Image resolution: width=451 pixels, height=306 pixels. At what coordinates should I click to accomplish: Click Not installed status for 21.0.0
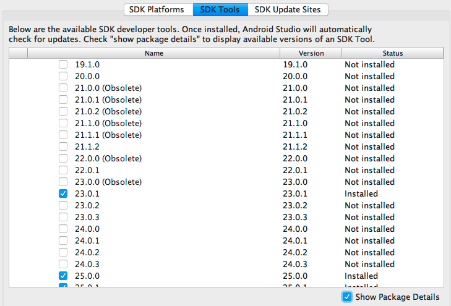click(369, 88)
